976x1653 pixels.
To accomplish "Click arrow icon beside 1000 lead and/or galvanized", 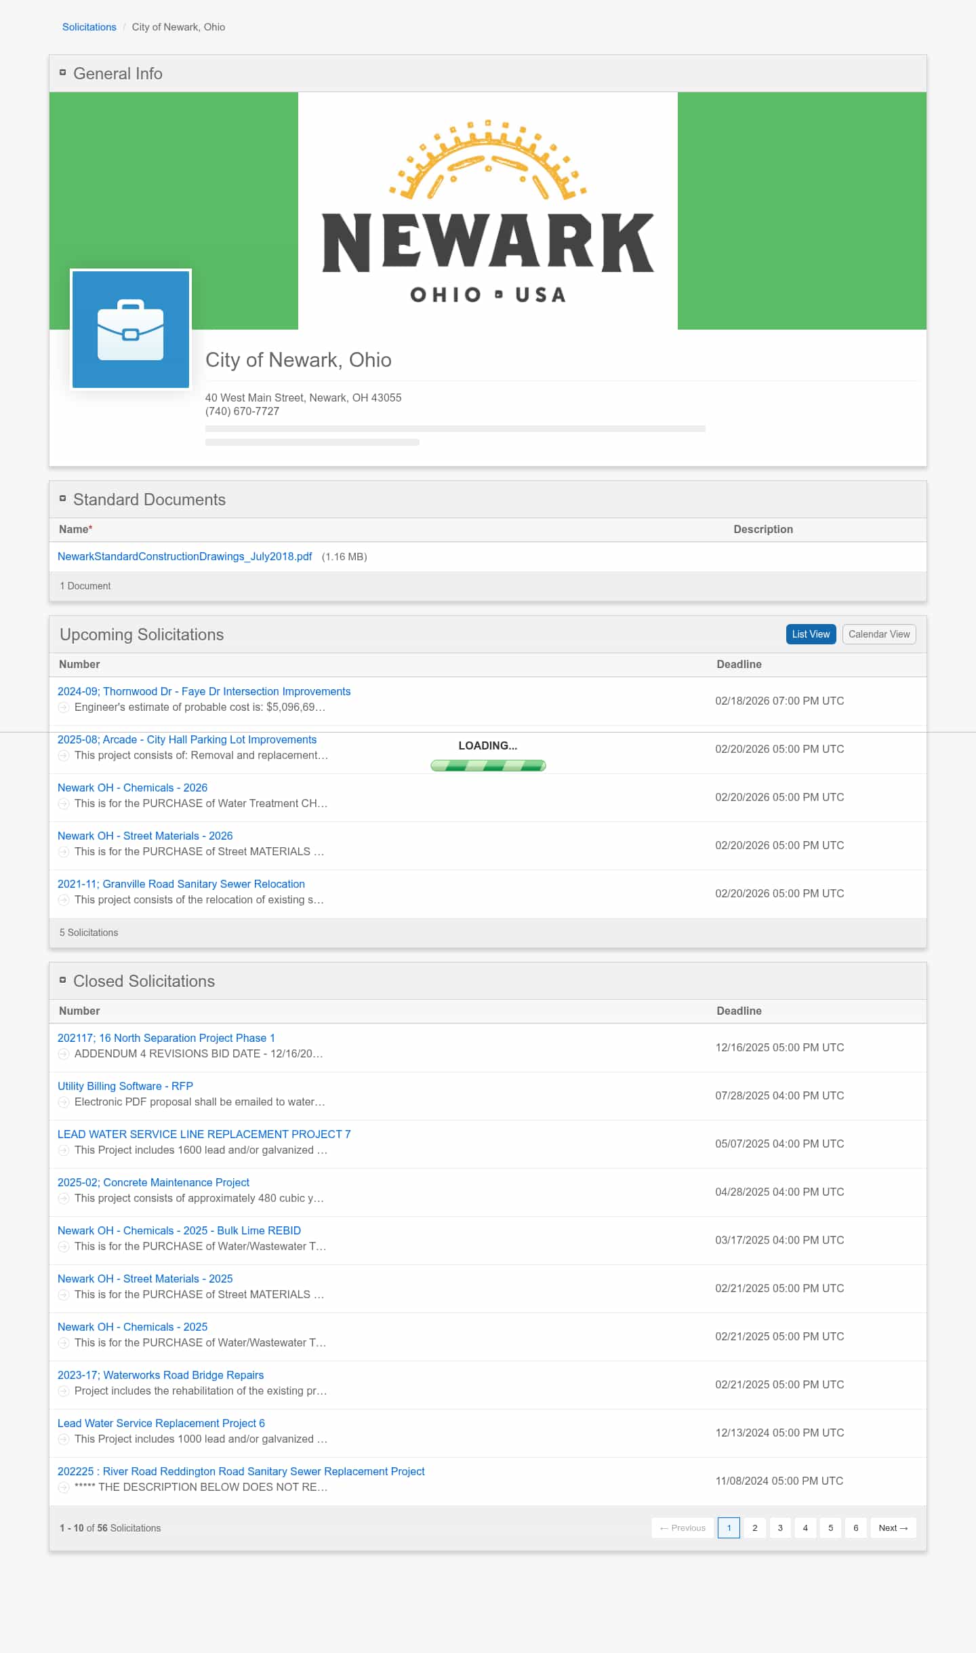I will click(x=64, y=1439).
